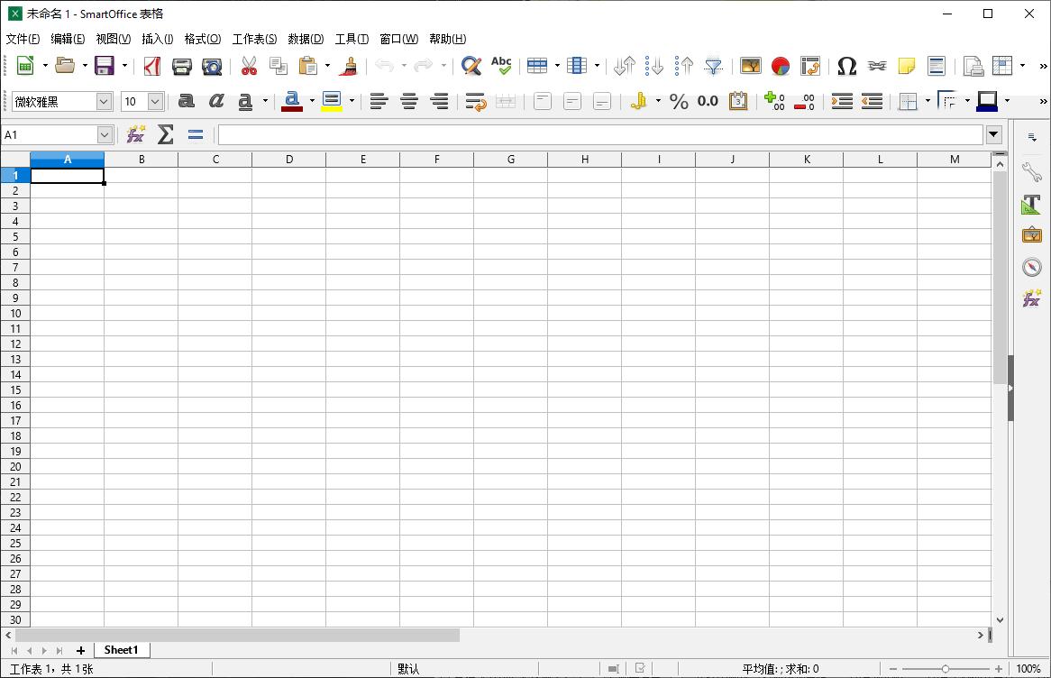This screenshot has height=678, width=1051.
Task: Open the 文件(F) menu
Action: click(x=23, y=39)
